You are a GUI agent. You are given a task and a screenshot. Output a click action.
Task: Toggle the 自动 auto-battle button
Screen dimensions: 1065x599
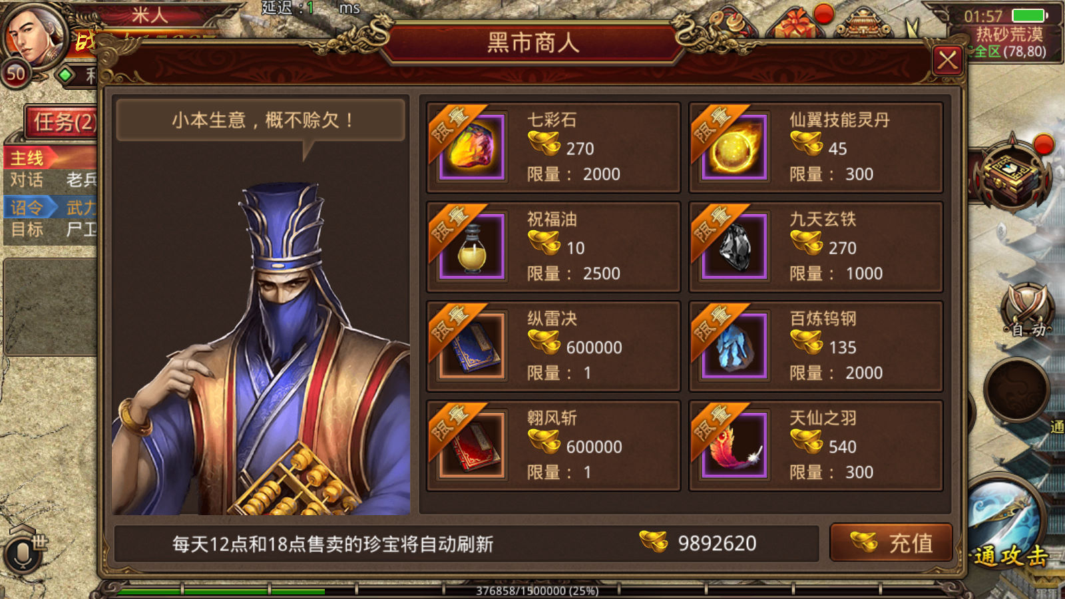pyautogui.click(x=1028, y=310)
